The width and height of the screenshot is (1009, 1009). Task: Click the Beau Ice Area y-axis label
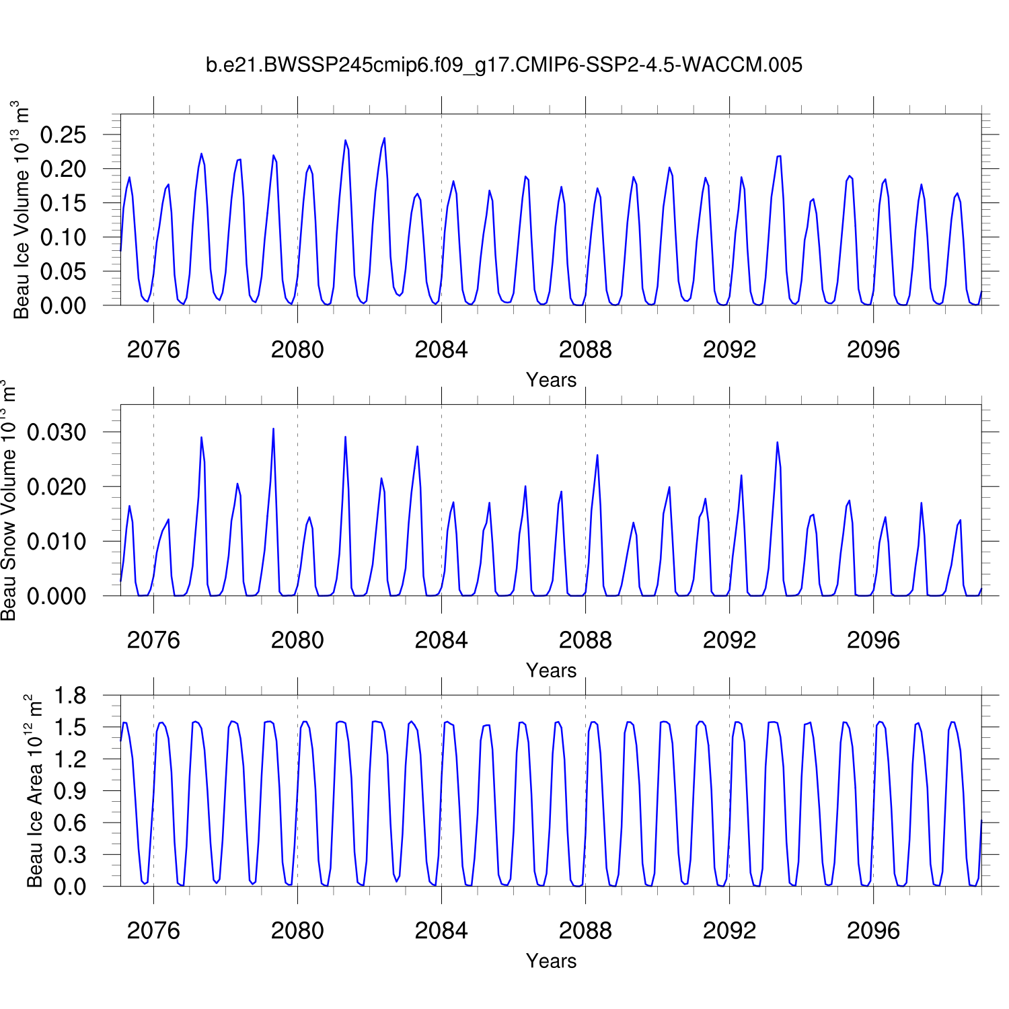tap(34, 791)
